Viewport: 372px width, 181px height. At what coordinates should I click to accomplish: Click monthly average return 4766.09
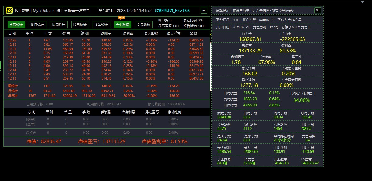click(x=250, y=105)
